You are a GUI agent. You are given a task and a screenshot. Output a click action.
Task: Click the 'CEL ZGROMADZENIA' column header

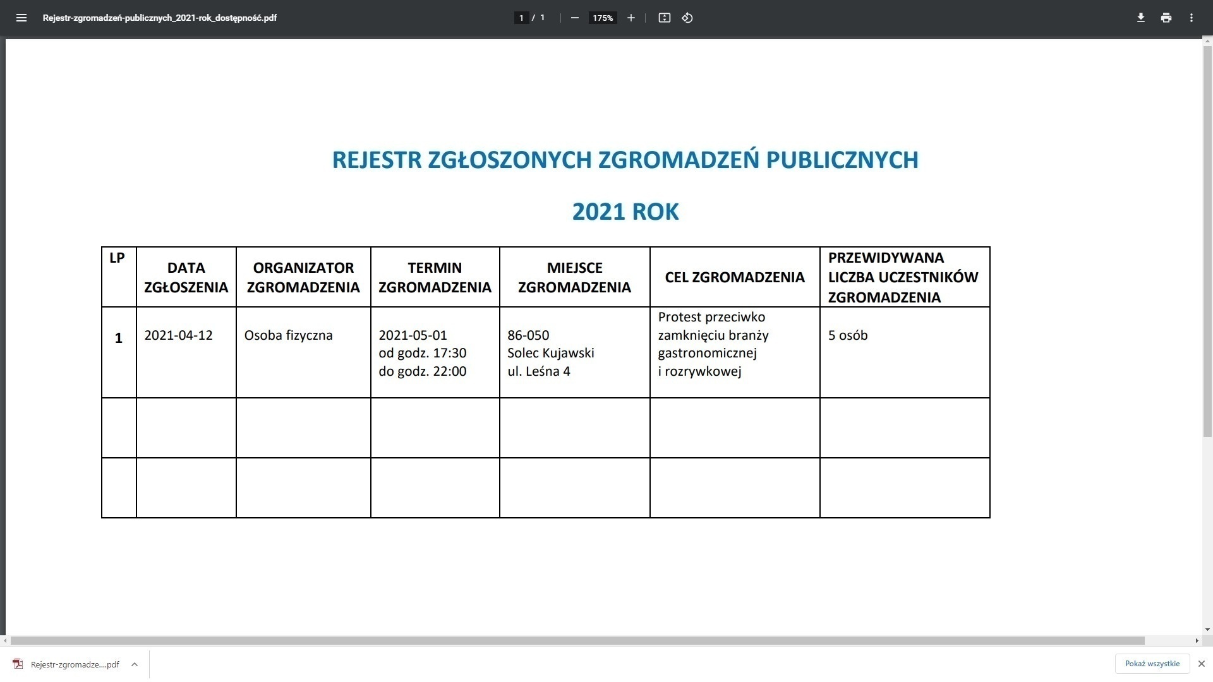click(x=735, y=277)
